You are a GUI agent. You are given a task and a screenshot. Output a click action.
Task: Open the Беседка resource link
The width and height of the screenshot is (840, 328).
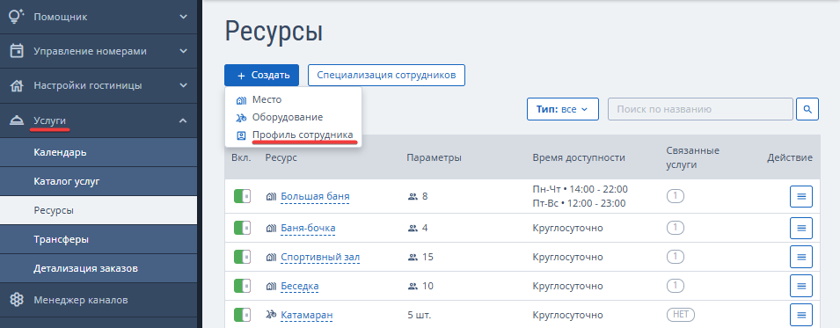click(299, 286)
